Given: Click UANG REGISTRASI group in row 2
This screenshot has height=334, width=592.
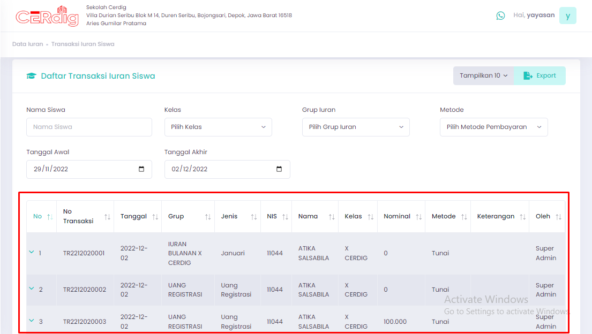Looking at the screenshot, I should tap(185, 290).
